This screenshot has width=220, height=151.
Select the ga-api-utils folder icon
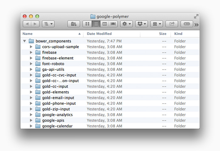click(x=38, y=69)
